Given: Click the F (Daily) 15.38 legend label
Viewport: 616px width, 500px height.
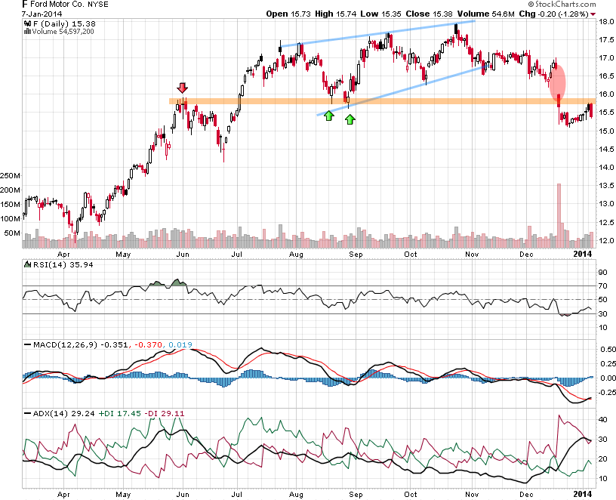Looking at the screenshot, I should [x=64, y=23].
